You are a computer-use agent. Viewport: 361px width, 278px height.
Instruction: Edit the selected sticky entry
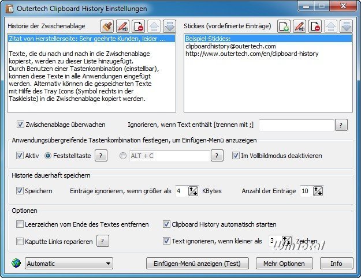pyautogui.click(x=299, y=26)
